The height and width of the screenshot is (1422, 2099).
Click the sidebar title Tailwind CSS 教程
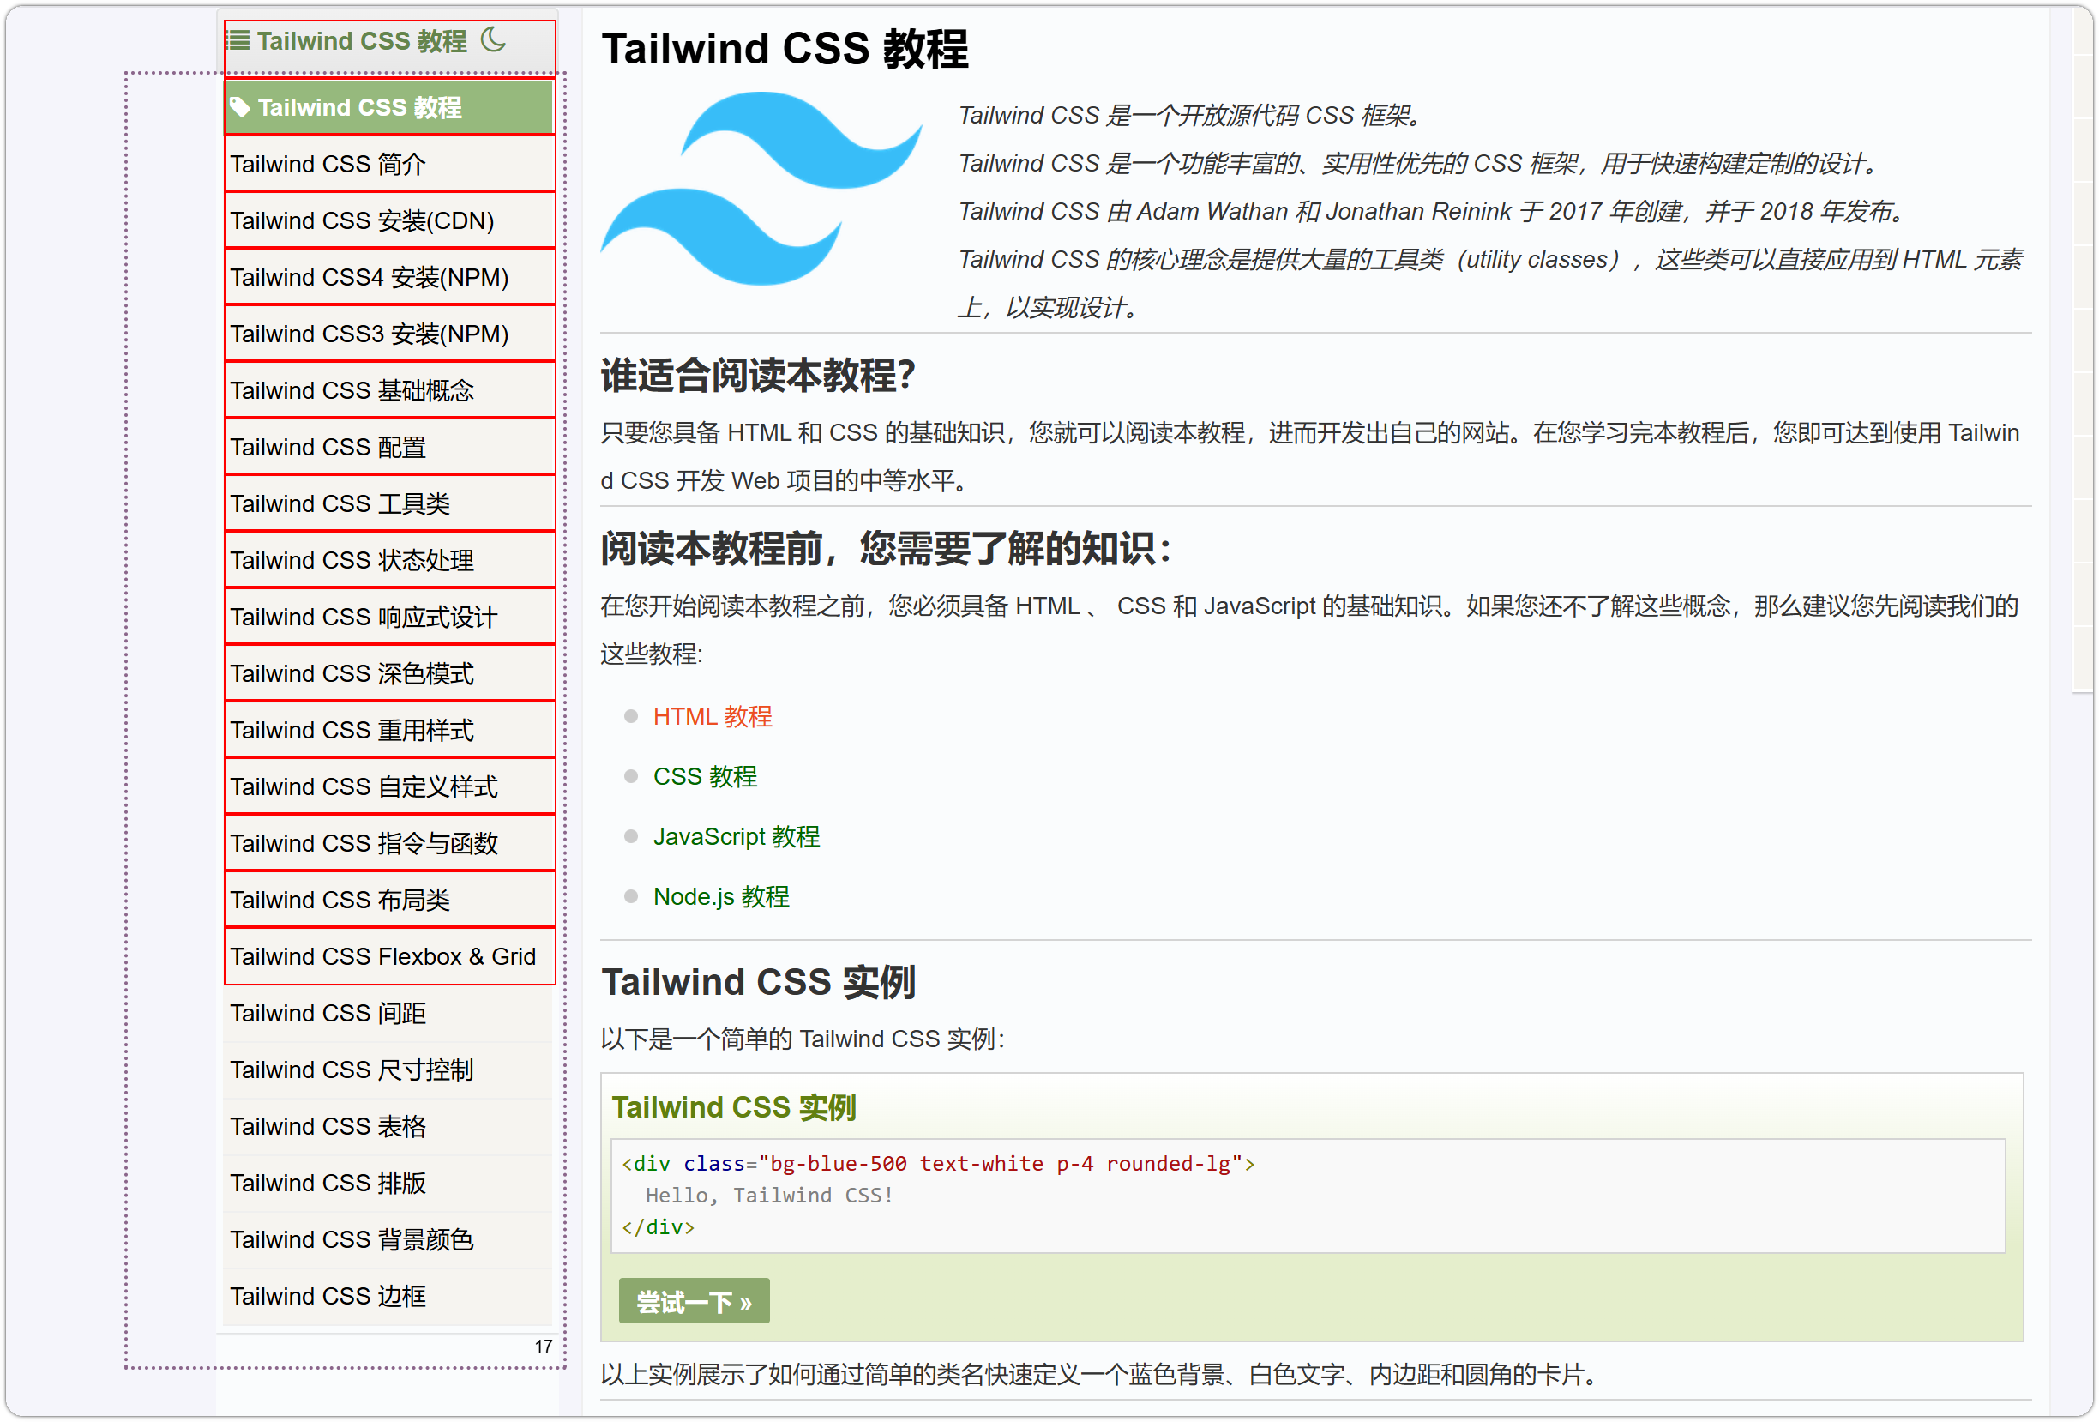(362, 40)
